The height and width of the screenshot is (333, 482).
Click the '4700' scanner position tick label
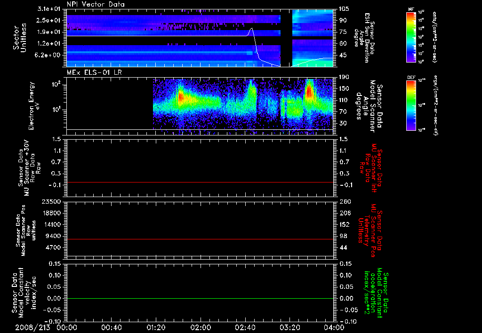53,247
